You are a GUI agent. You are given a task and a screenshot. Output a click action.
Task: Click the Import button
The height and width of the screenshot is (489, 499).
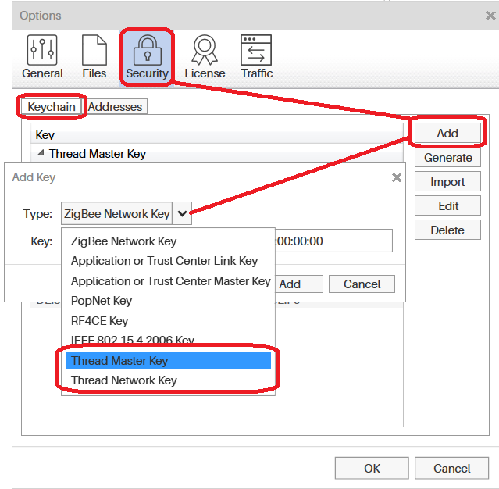click(x=447, y=182)
